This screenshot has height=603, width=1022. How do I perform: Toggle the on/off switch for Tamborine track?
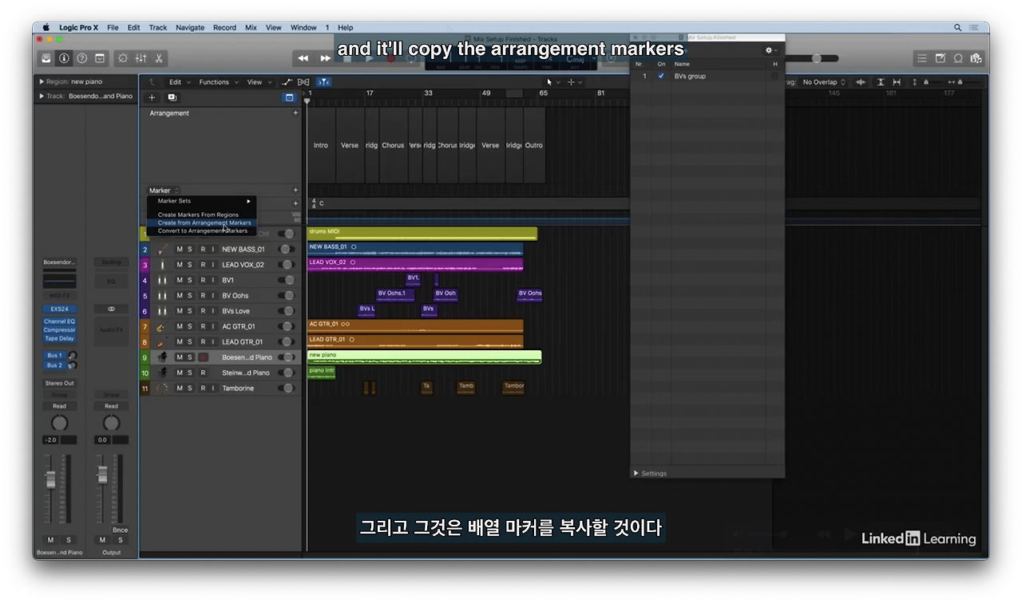coord(286,388)
